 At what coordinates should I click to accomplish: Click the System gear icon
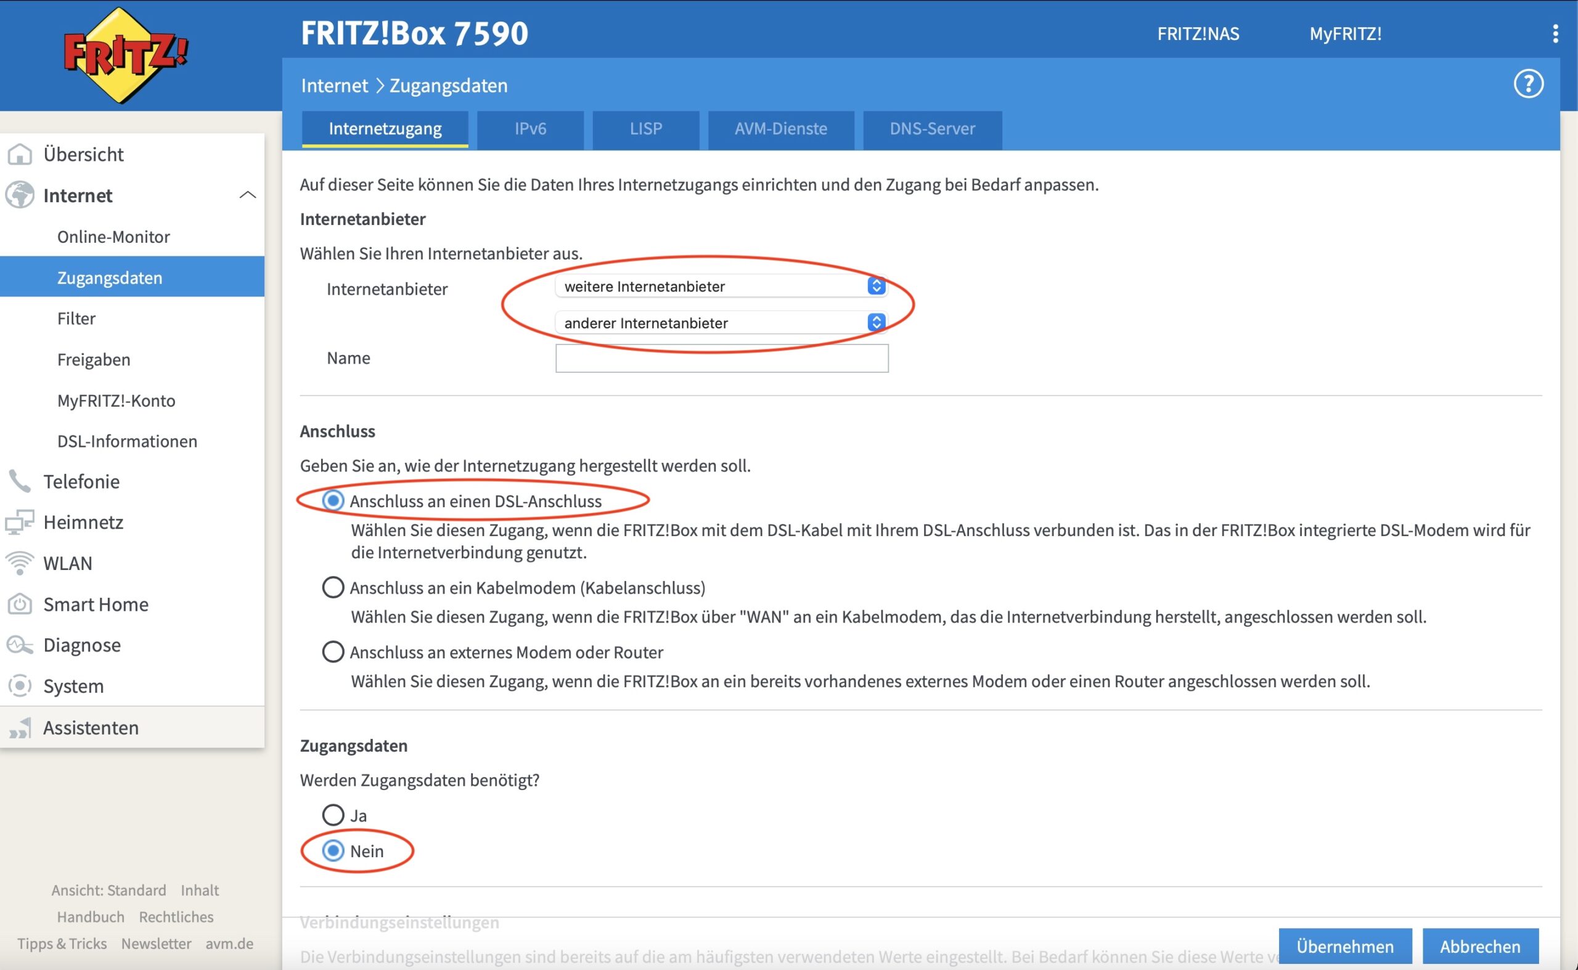(x=19, y=686)
